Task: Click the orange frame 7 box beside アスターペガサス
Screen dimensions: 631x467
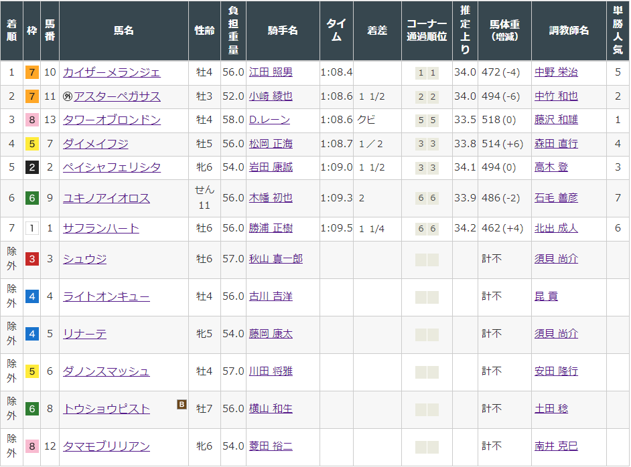Action: click(31, 96)
